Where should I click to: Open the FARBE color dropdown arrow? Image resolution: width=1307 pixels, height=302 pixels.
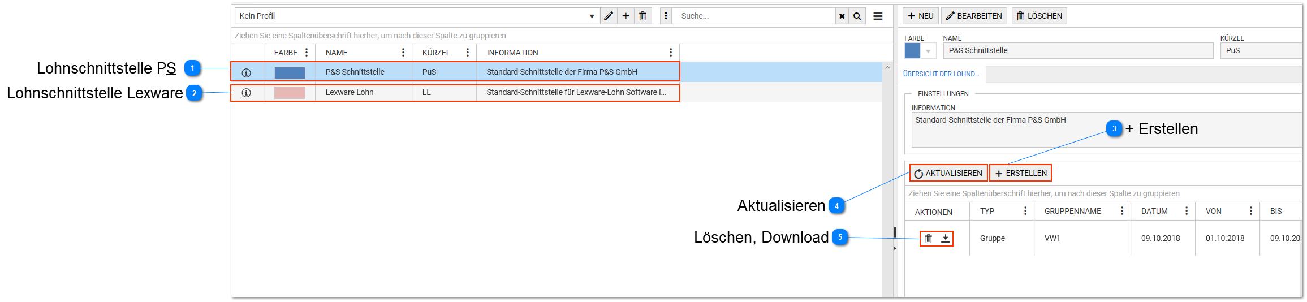tap(928, 51)
